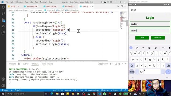The height and width of the screenshot is (96, 171).
Task: Tap the keyboard shift key
Action: click(x=132, y=66)
